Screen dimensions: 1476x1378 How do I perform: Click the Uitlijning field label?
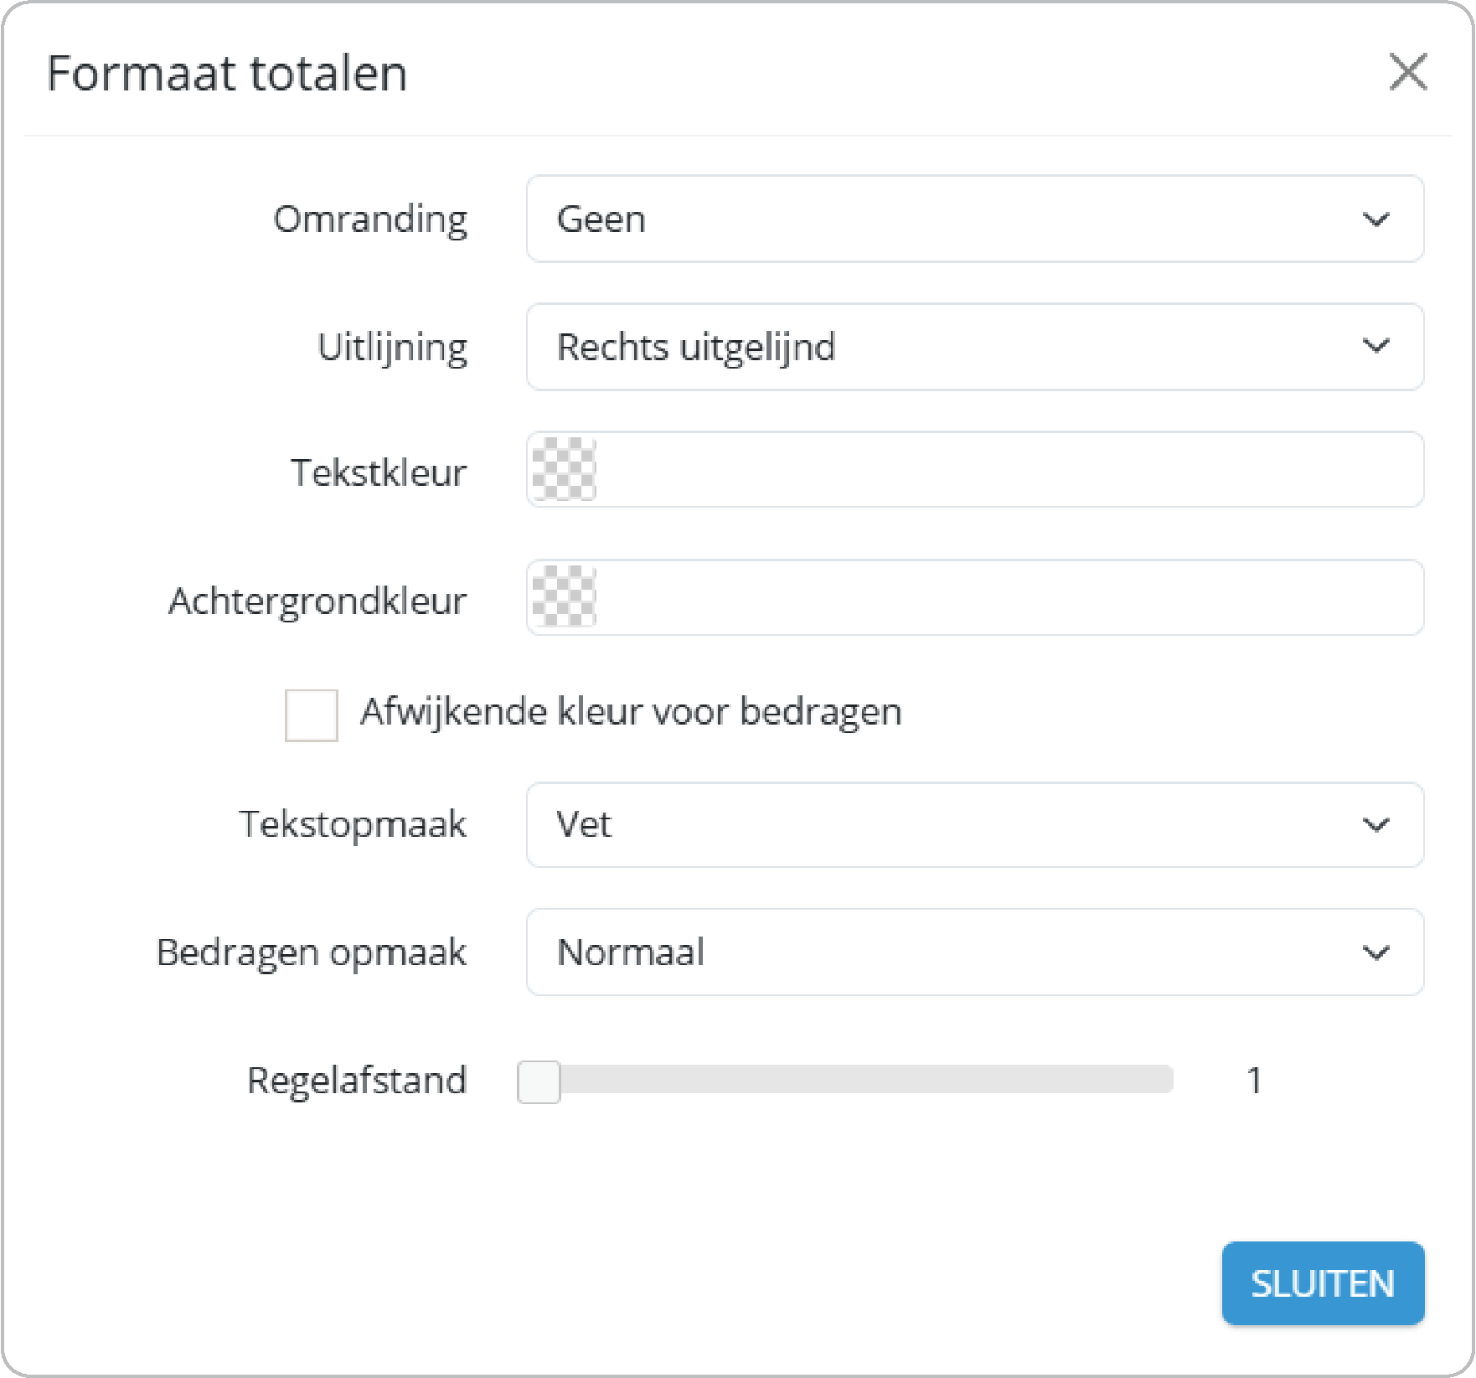click(392, 347)
